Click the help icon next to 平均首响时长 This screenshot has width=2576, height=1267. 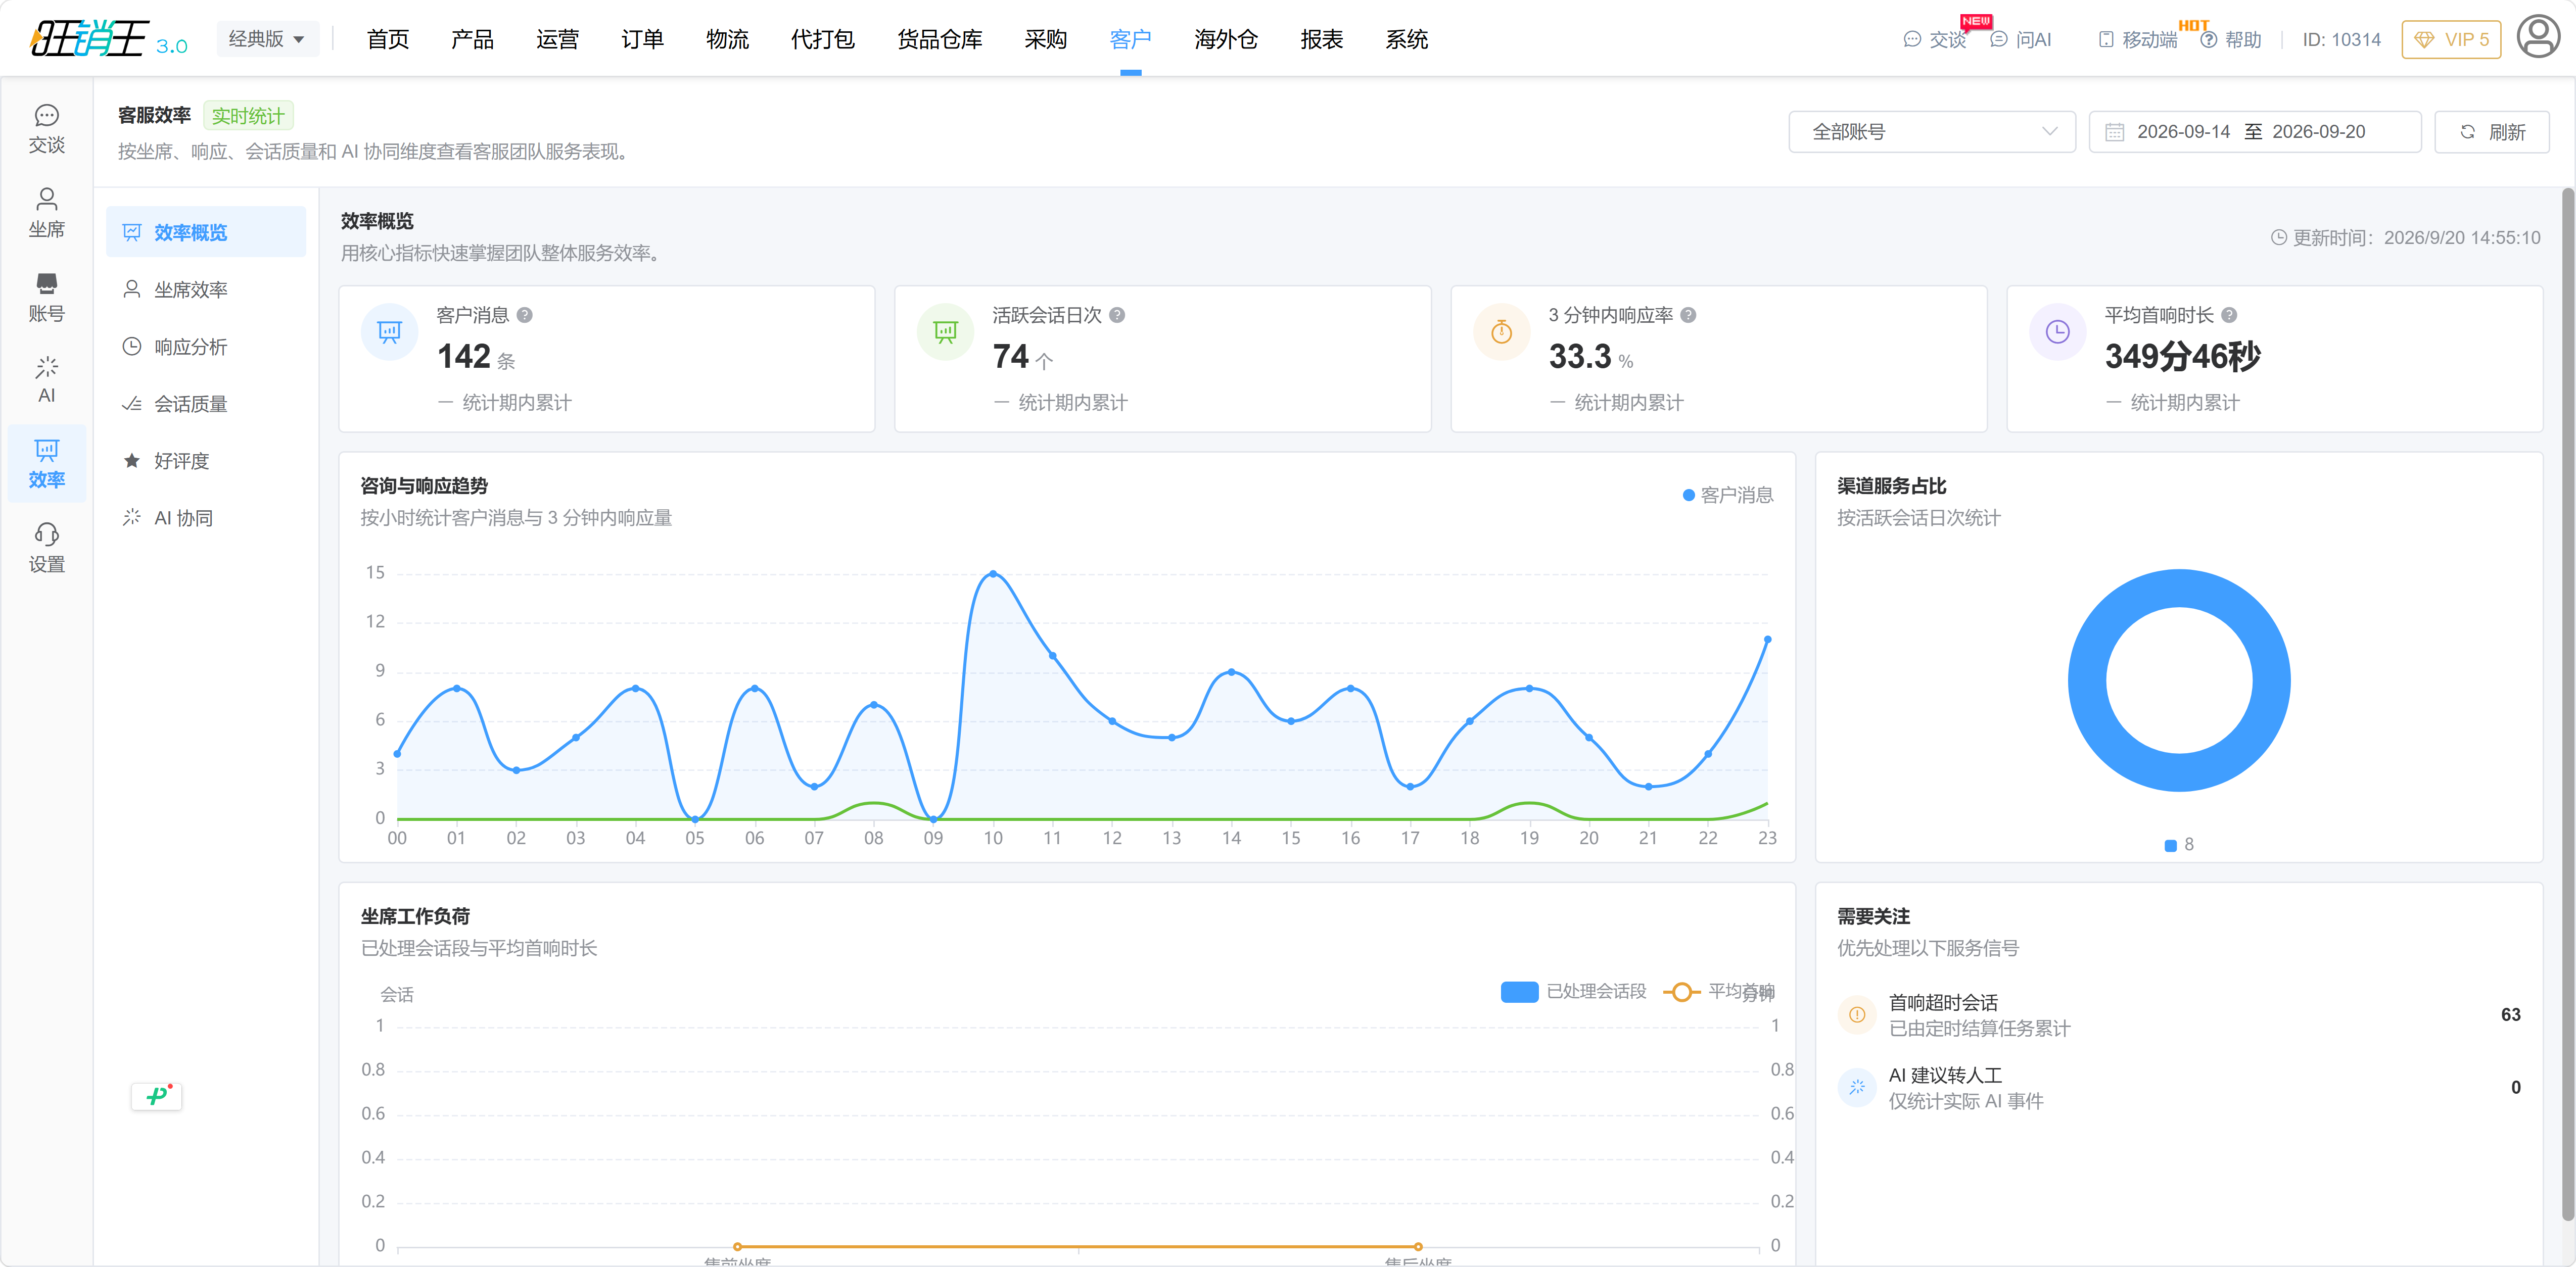coord(2229,315)
